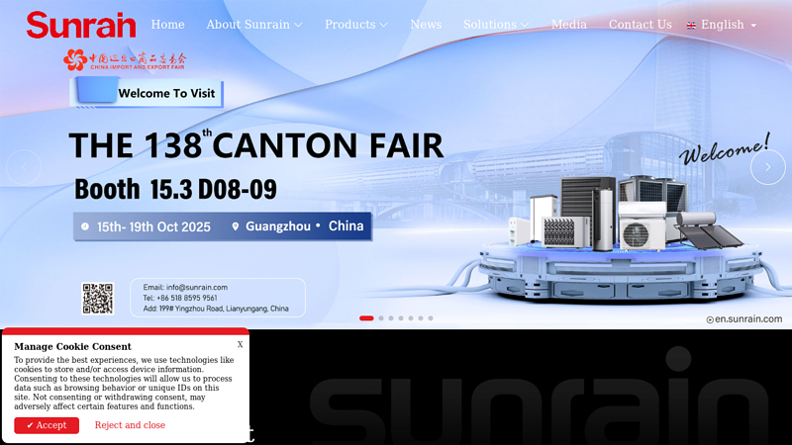Select the fifth carousel dot
Image resolution: width=792 pixels, height=445 pixels.
pyautogui.click(x=411, y=318)
